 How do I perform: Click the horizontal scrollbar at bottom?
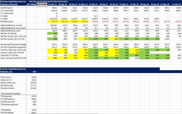tap(63, 113)
